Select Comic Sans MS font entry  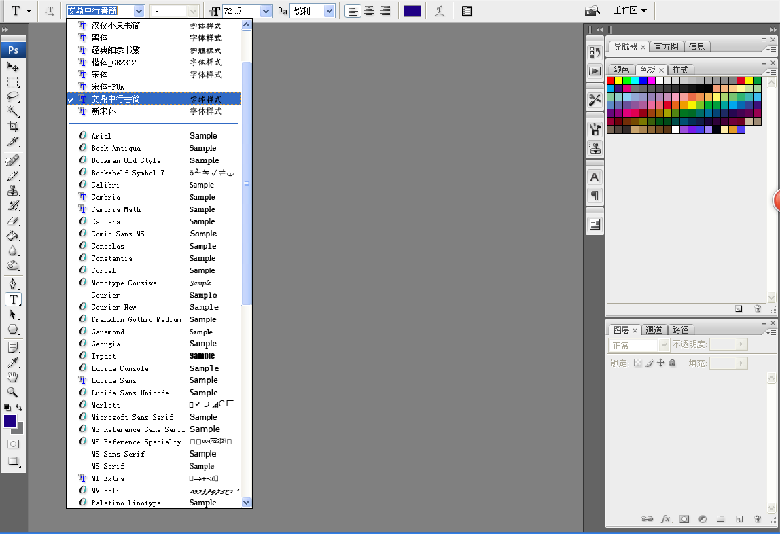pos(154,234)
